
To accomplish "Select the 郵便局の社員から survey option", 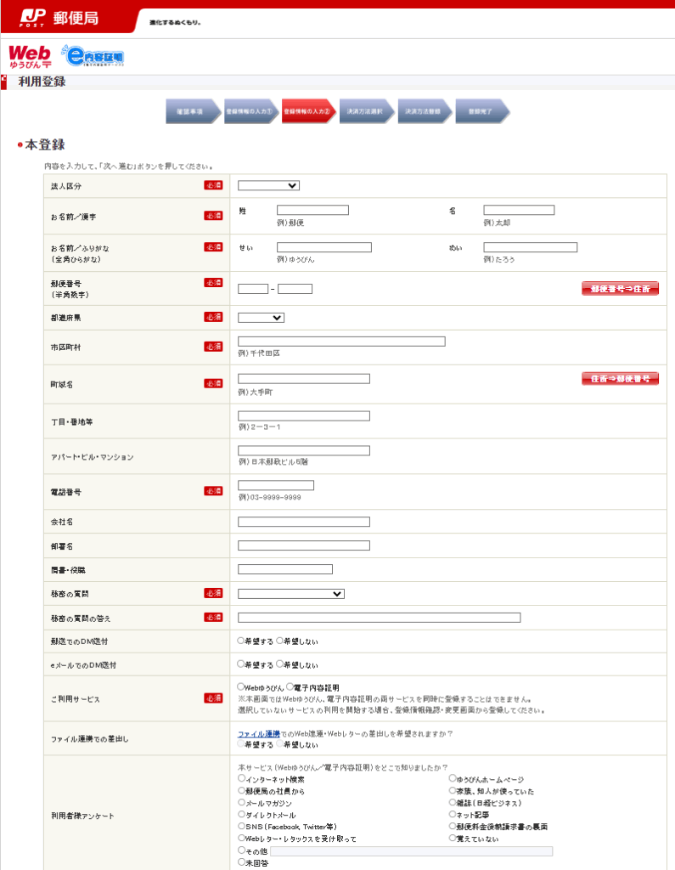I will (242, 791).
